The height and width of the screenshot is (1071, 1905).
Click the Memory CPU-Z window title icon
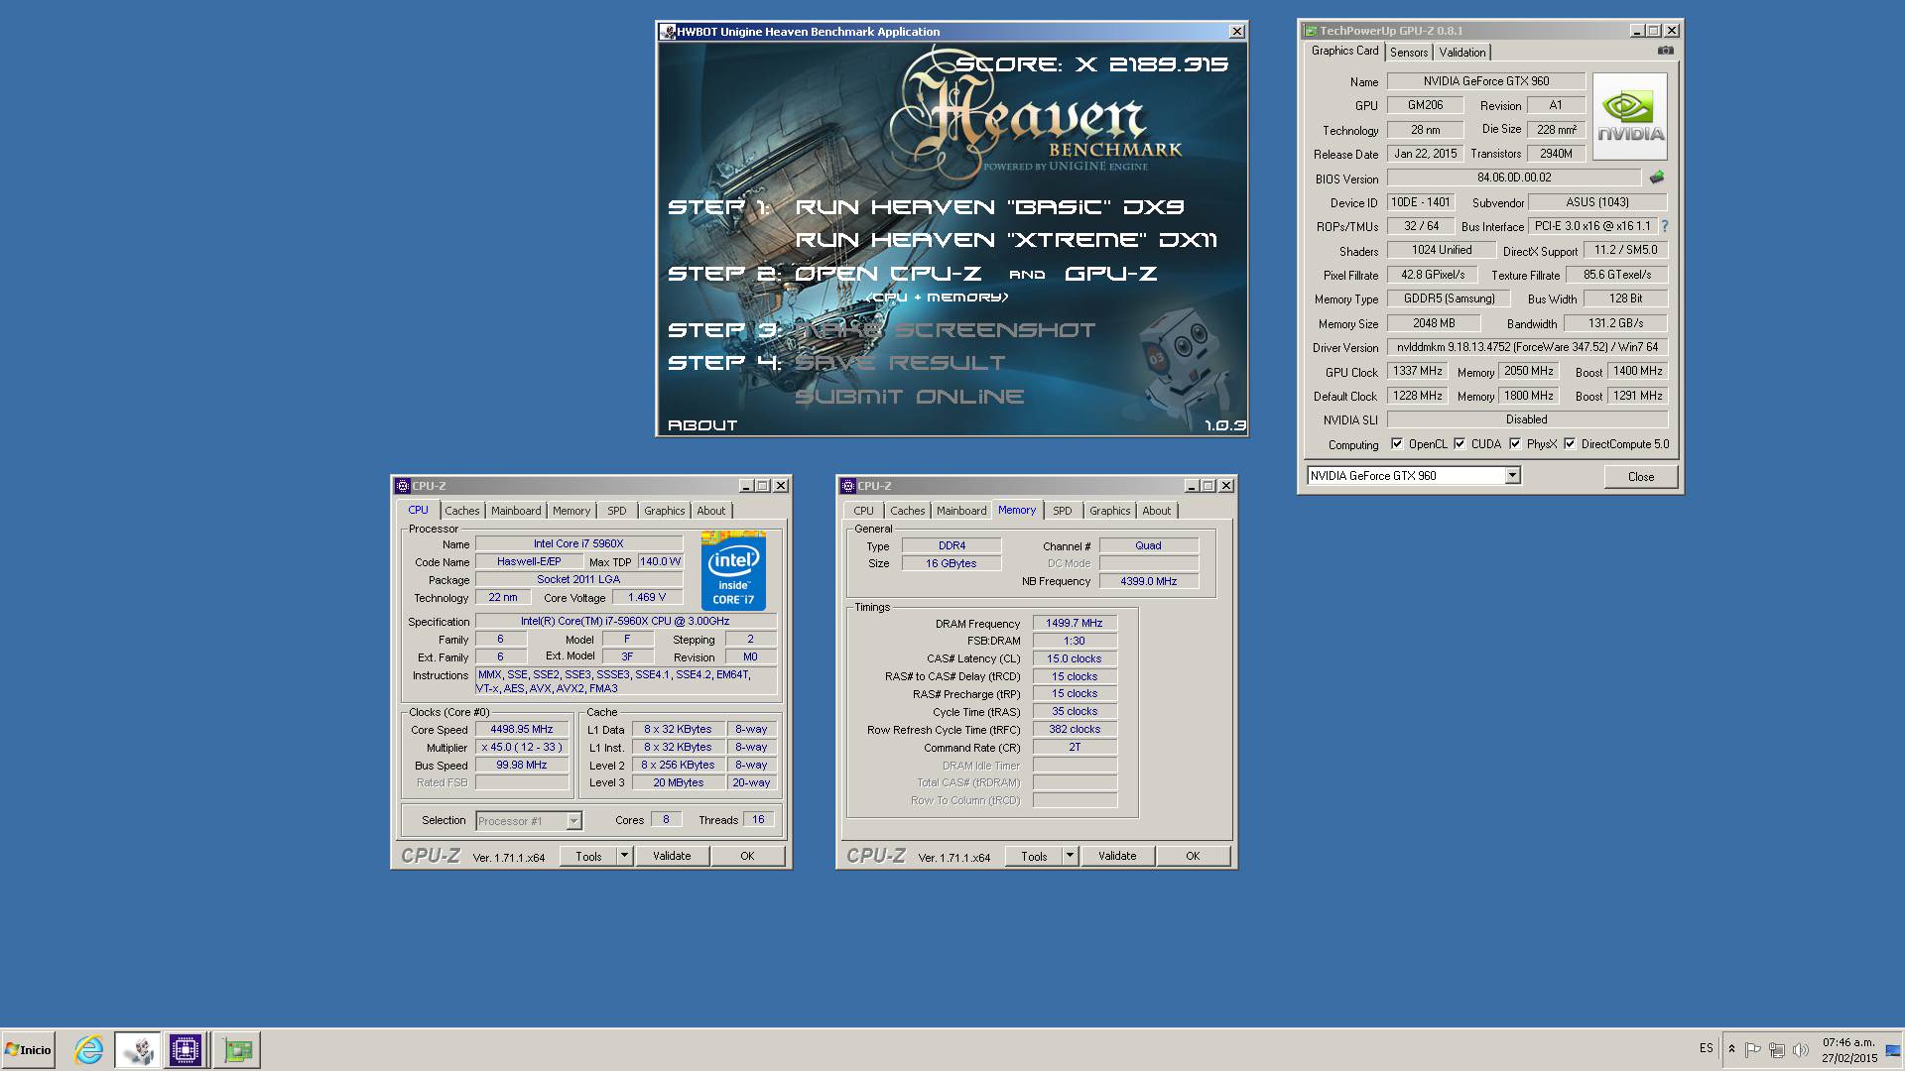coord(847,486)
